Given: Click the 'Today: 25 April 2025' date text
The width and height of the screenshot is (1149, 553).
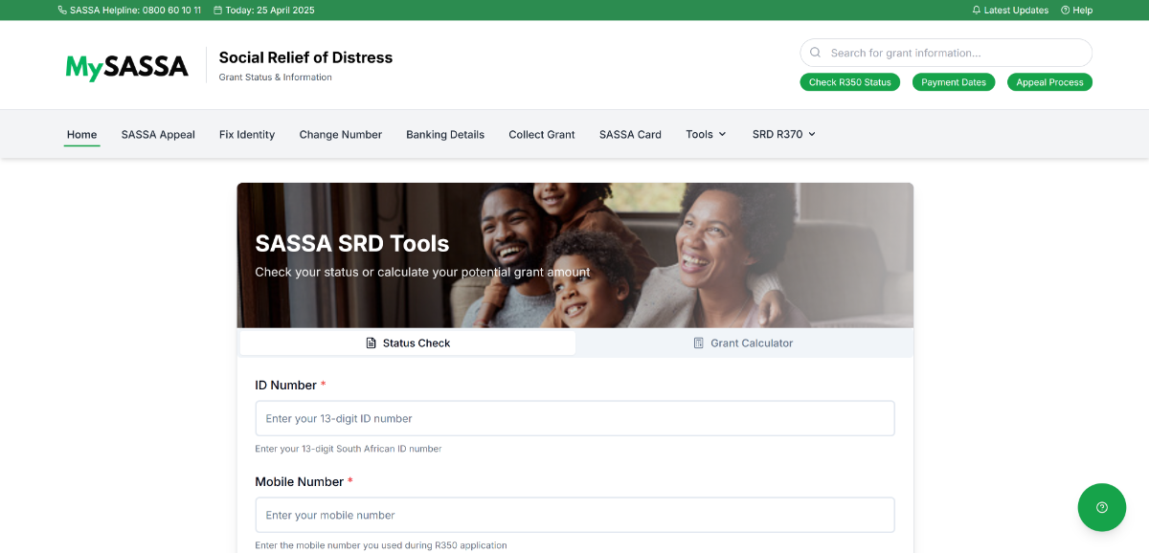Looking at the screenshot, I should 270,11.
